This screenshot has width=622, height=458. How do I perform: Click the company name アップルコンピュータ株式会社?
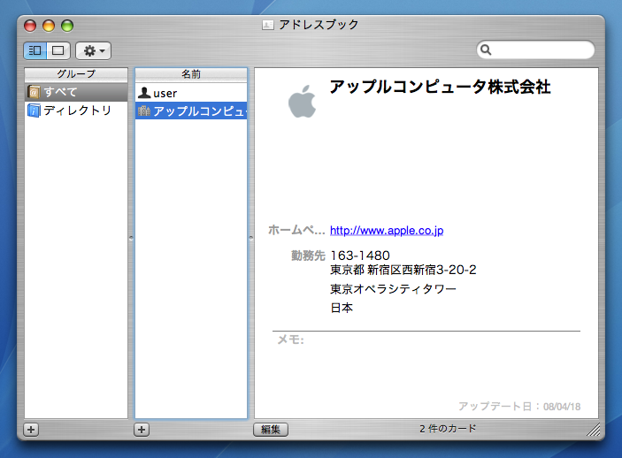[x=440, y=87]
